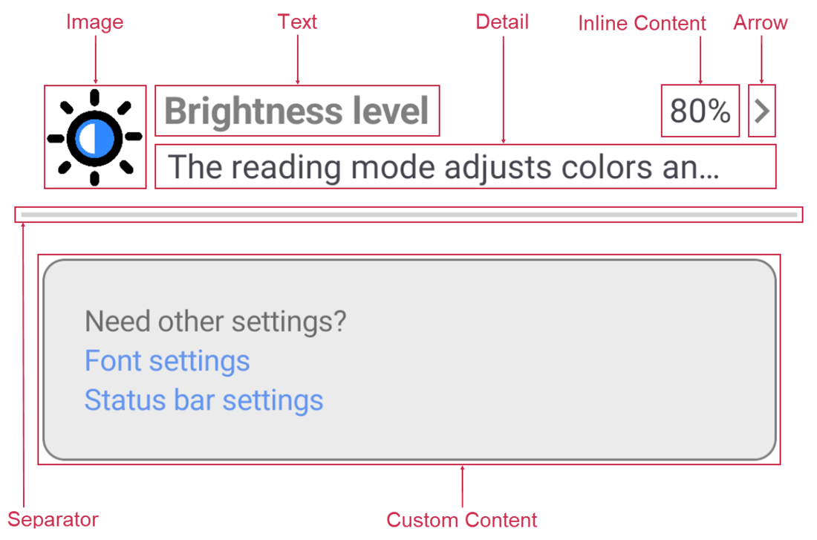
Task: Click the red "Arrow" annotation label
Action: [760, 22]
